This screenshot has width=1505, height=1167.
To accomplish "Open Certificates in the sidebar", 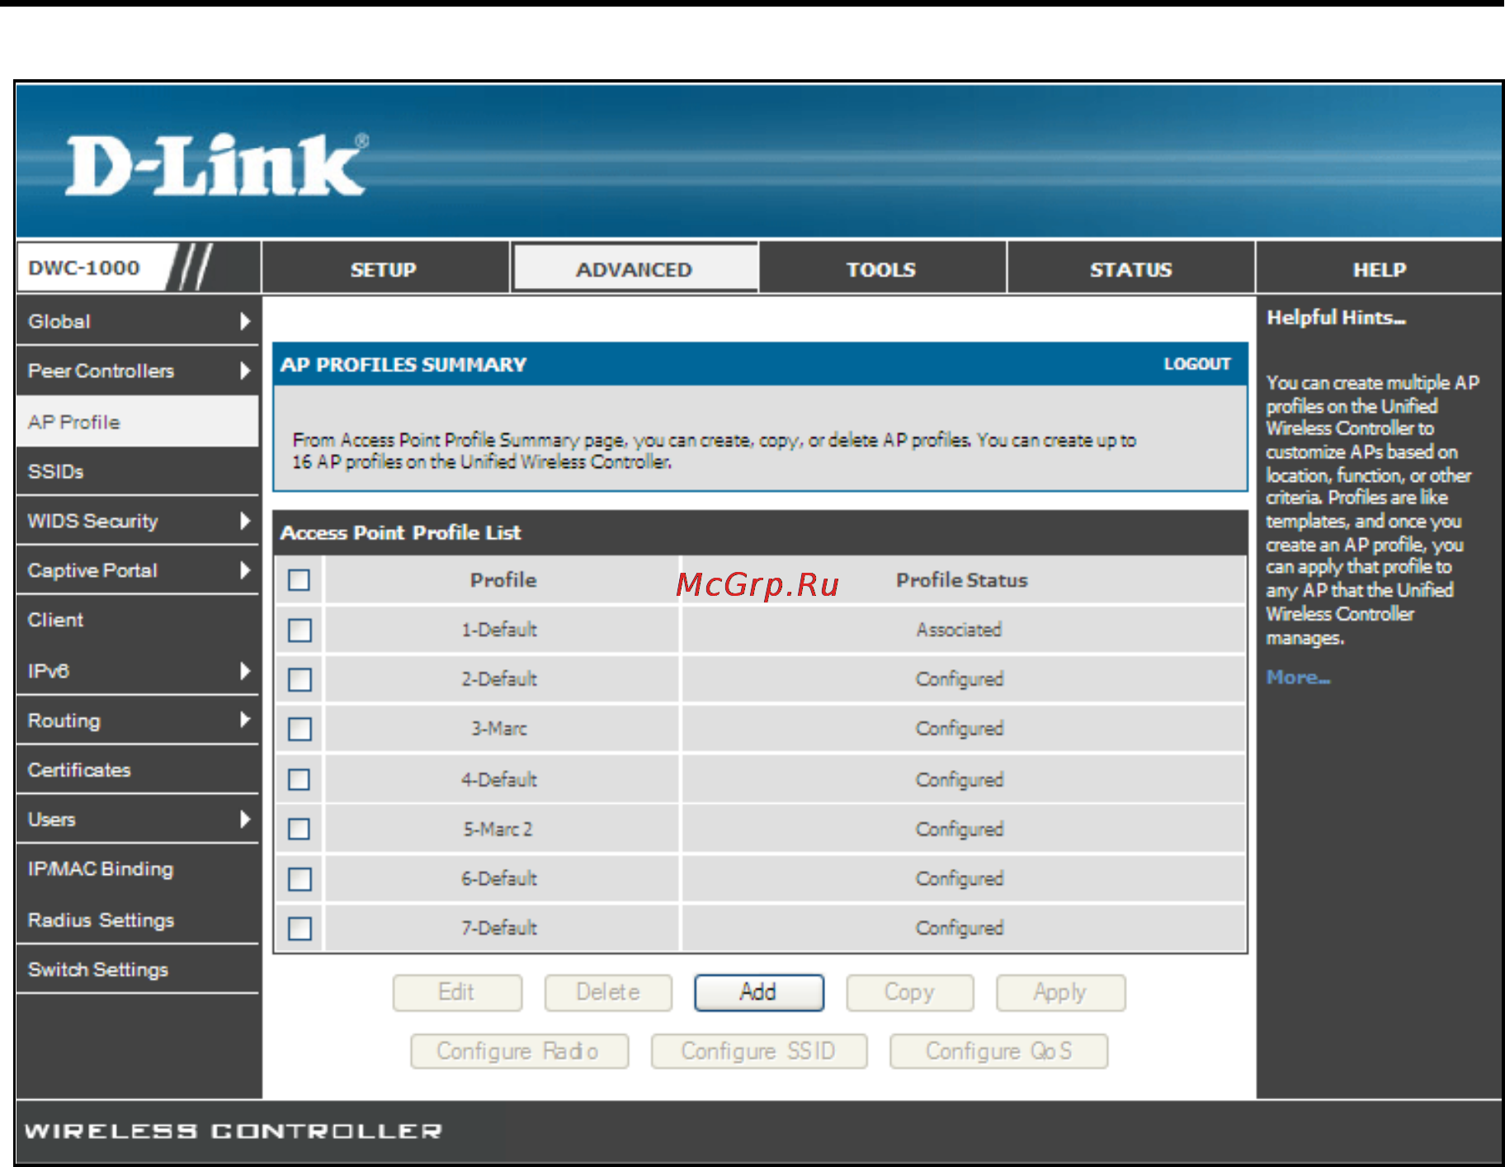I will [x=137, y=769].
